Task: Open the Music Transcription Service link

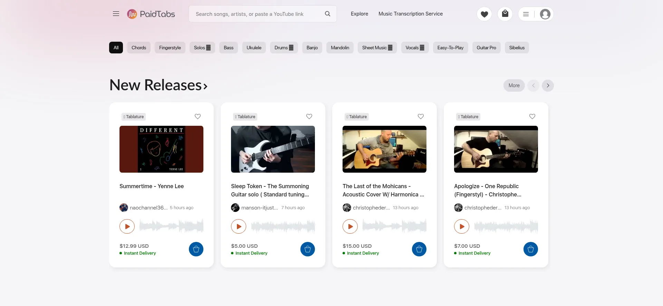Action: pos(410,14)
